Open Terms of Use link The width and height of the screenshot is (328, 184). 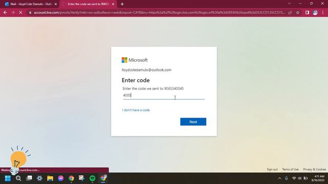(x=290, y=169)
